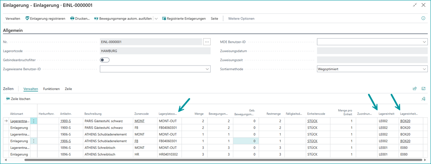
Task: Click the personalize pin icon above table
Action: click(423, 99)
